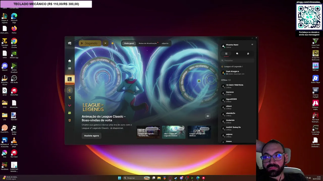The height and width of the screenshot is (181, 323).
Task: Select the Roblox Player desktop shortcut
Action: (315, 79)
